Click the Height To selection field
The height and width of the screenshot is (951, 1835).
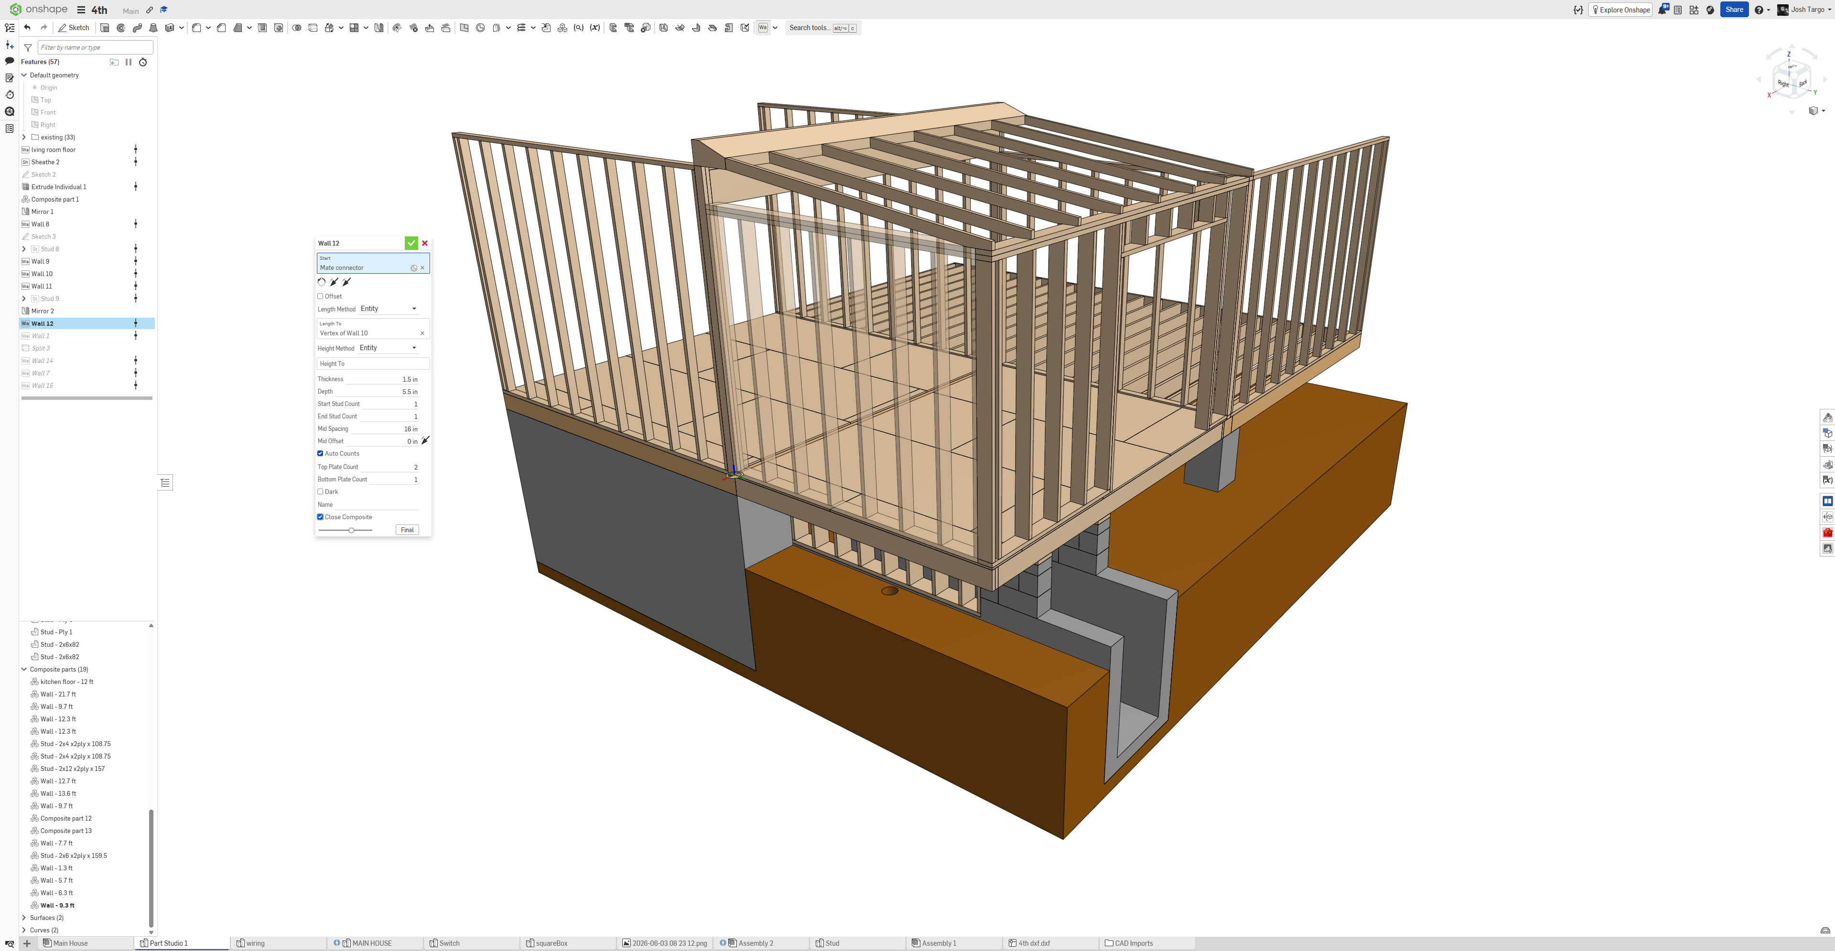pos(373,364)
